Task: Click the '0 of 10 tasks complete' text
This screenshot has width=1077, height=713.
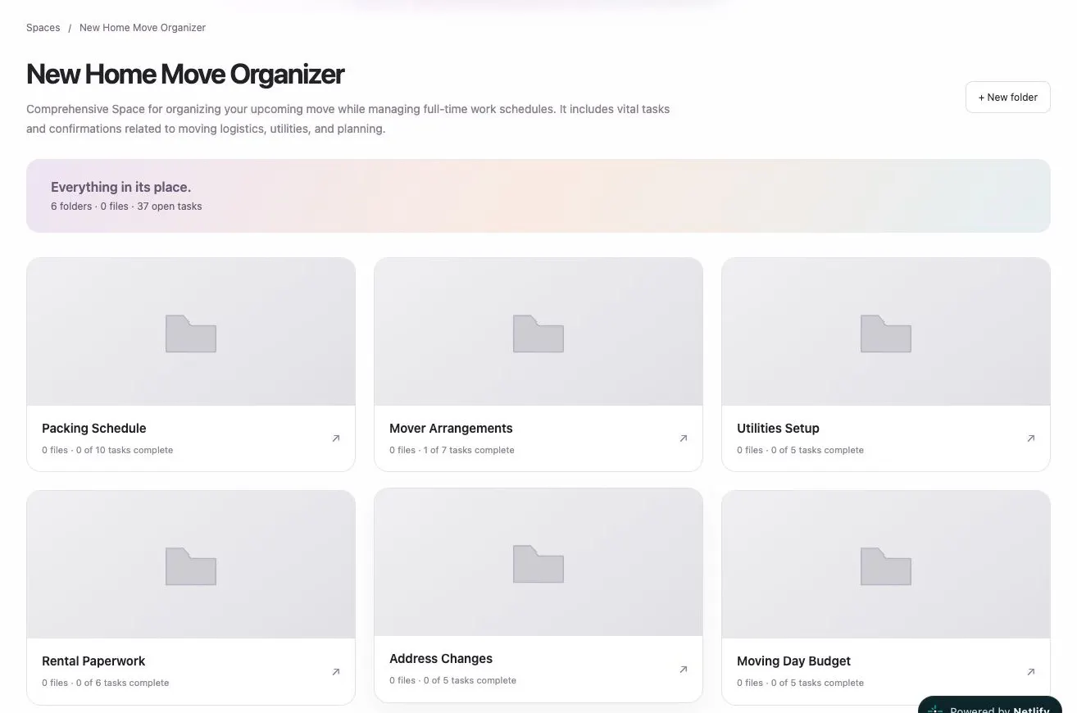Action: pyautogui.click(x=125, y=450)
